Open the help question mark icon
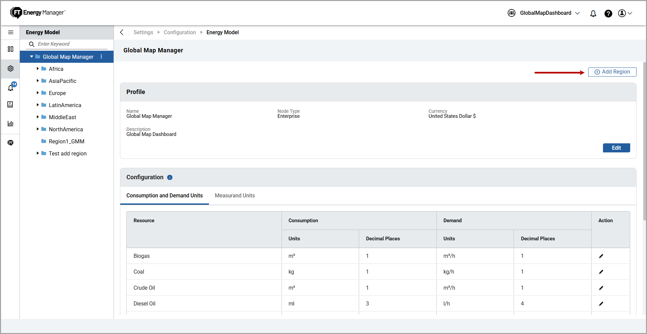Screen dimensions: 647x334 608,13
